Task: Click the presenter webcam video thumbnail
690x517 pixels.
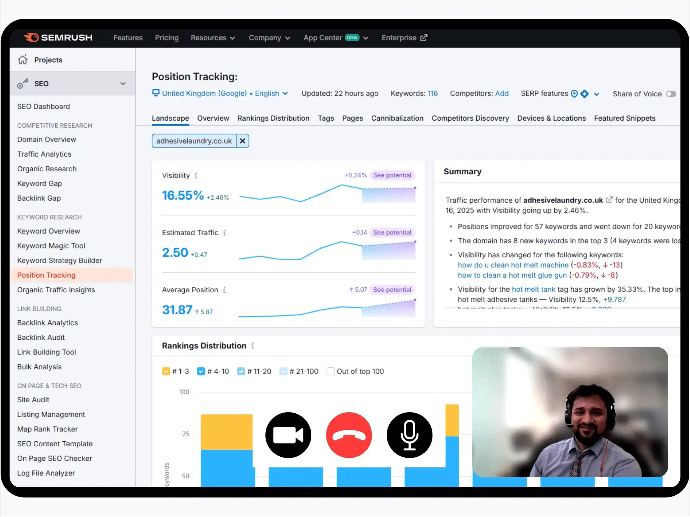Action: 570,412
